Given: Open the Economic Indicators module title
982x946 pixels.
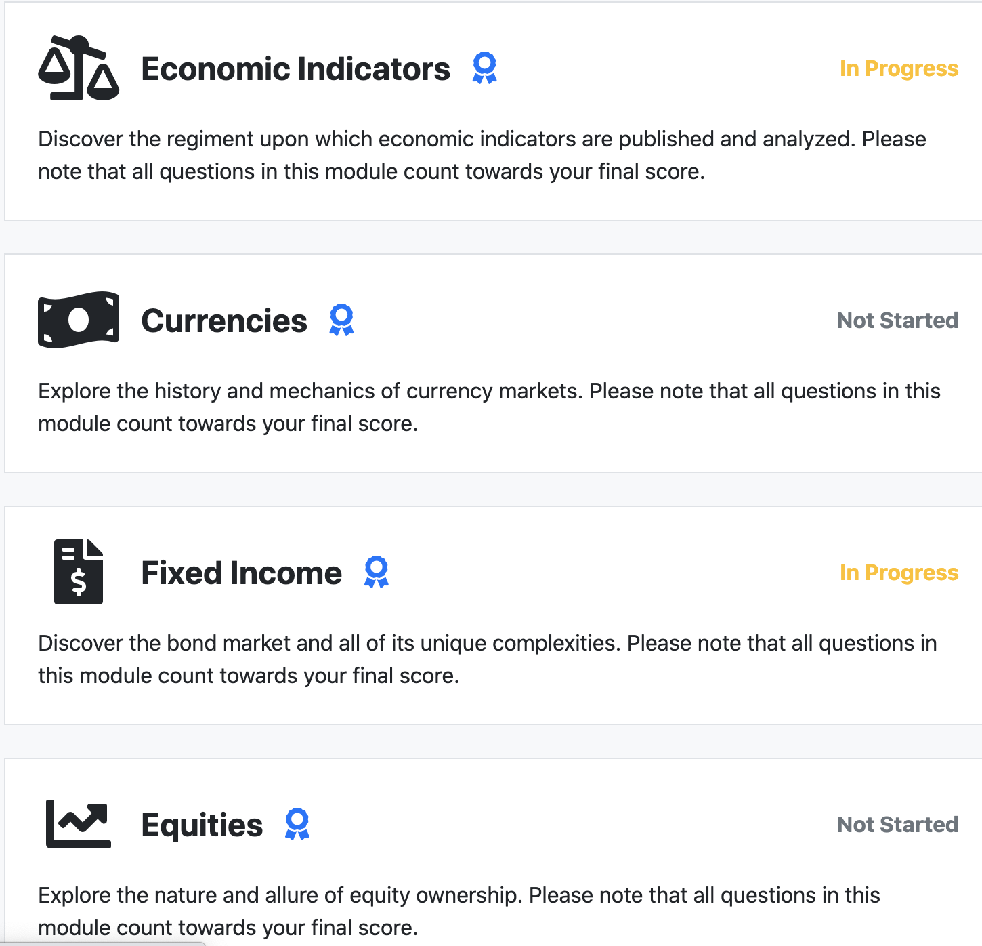Looking at the screenshot, I should [295, 69].
